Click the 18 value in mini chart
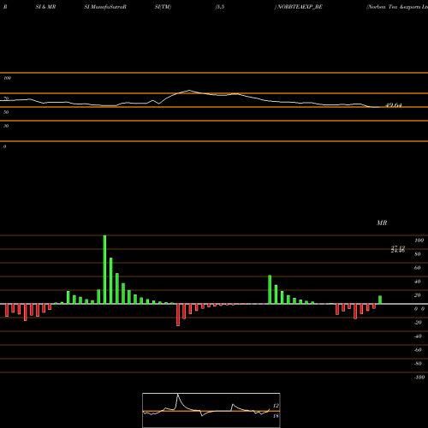The image size is (428, 428). point(276,416)
